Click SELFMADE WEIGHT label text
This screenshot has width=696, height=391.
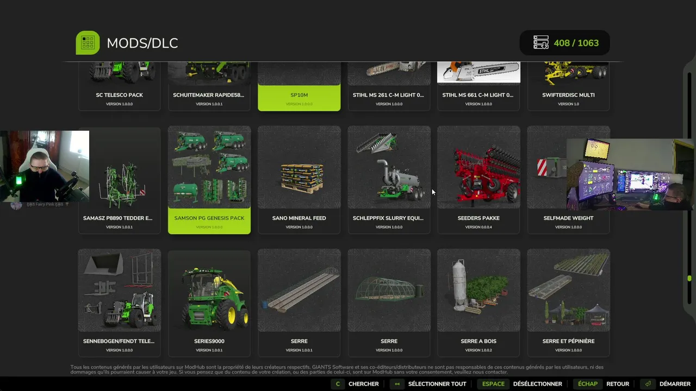[x=568, y=218]
